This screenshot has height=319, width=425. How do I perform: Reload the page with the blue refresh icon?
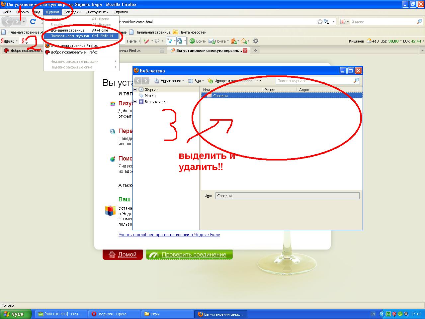point(33,22)
